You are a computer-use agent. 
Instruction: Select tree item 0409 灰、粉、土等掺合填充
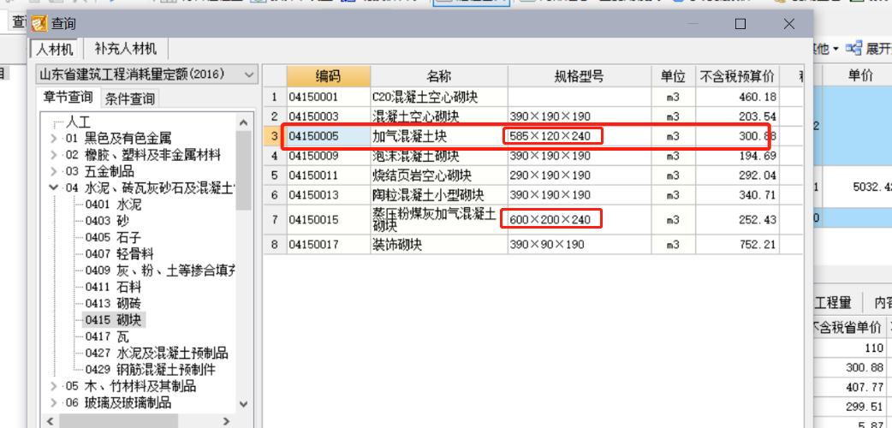click(x=160, y=270)
